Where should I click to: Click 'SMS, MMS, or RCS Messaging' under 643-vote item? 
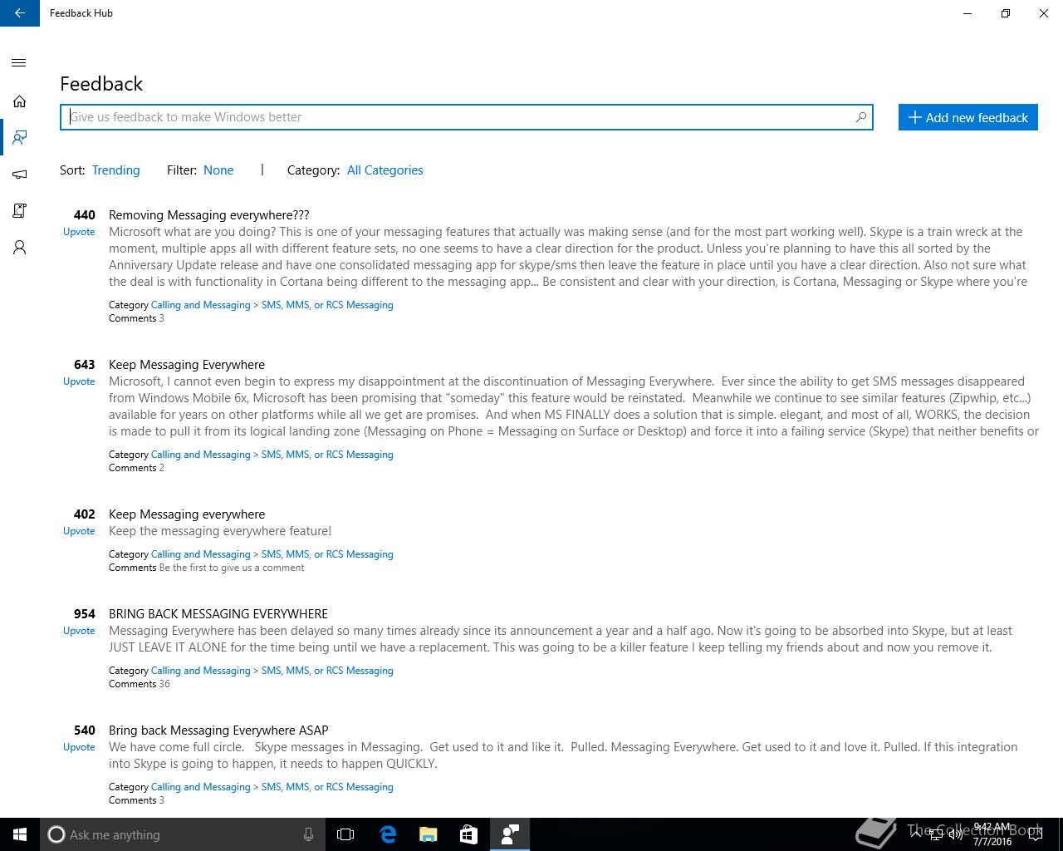(327, 455)
